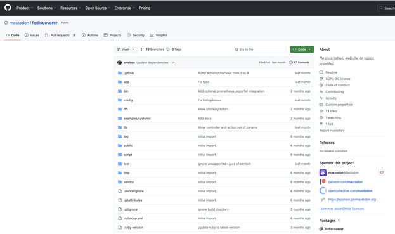The image size is (395, 234).
Task: Go to the Pricing page
Action: pyautogui.click(x=145, y=8)
